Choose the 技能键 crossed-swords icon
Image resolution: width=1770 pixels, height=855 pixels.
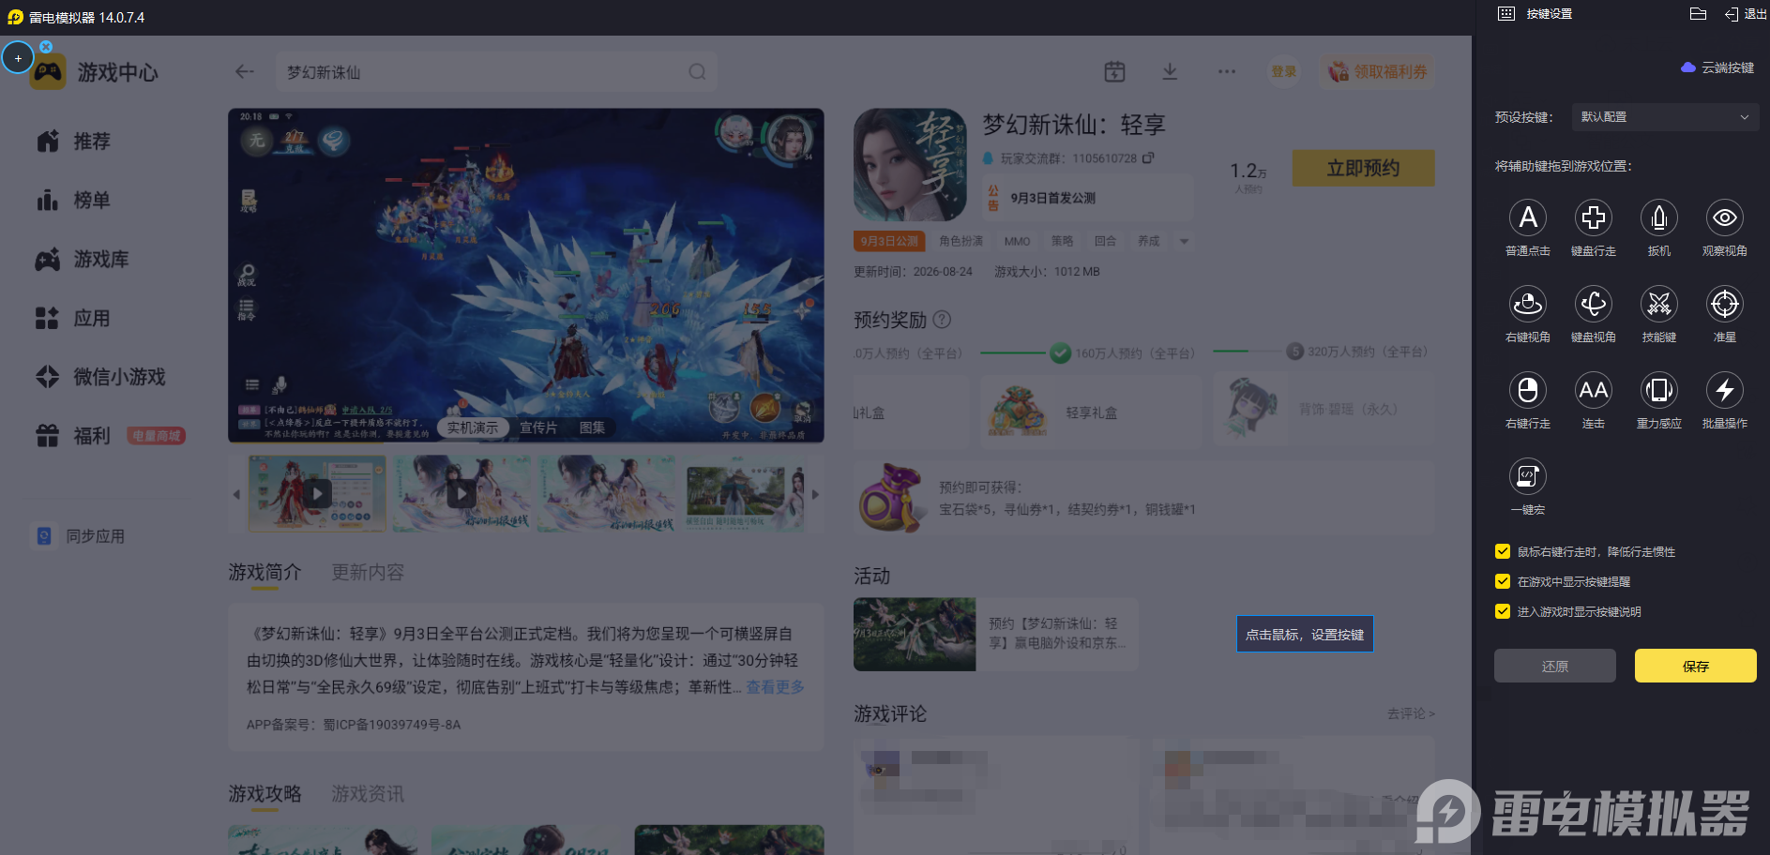[x=1658, y=305]
